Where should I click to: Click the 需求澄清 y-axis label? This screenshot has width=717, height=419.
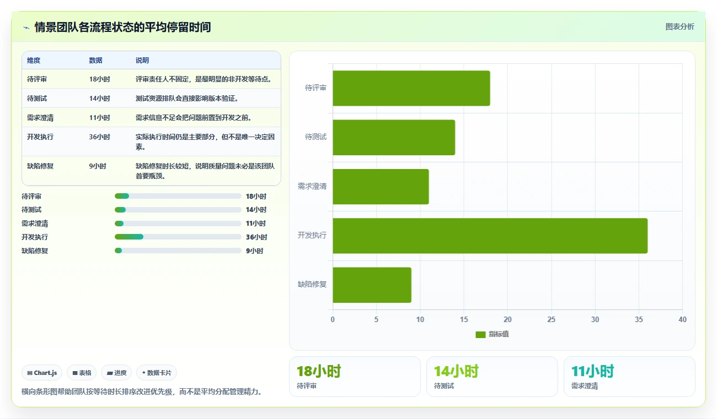312,186
